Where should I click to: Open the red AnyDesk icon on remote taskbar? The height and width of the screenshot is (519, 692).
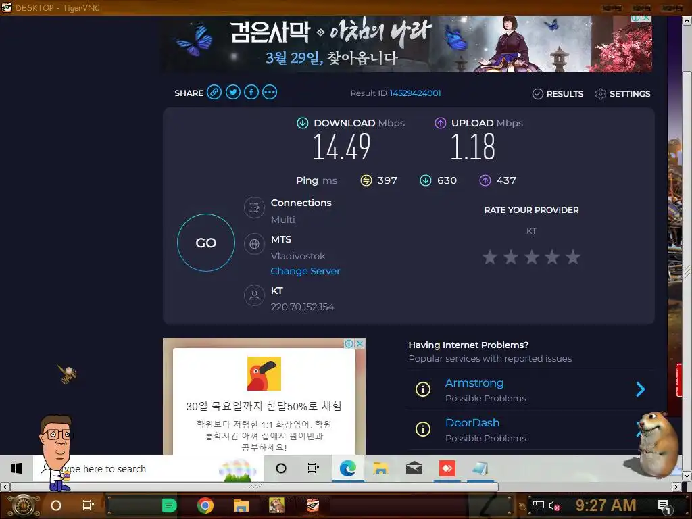[447, 468]
